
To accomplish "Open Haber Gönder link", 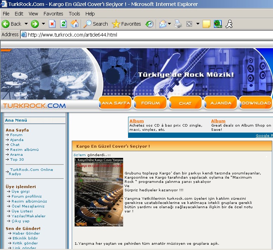I will [x=26, y=233].
